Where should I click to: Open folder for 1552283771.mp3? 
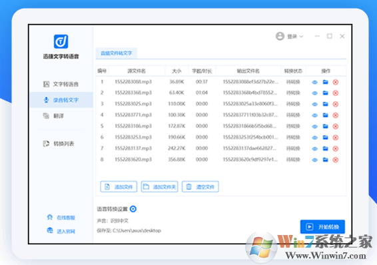[325, 115]
